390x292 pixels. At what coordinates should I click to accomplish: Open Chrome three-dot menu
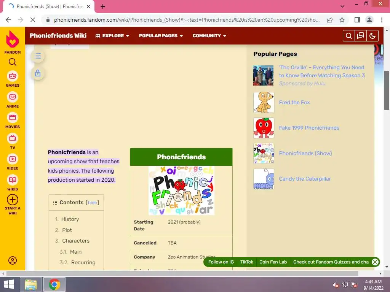click(x=382, y=20)
